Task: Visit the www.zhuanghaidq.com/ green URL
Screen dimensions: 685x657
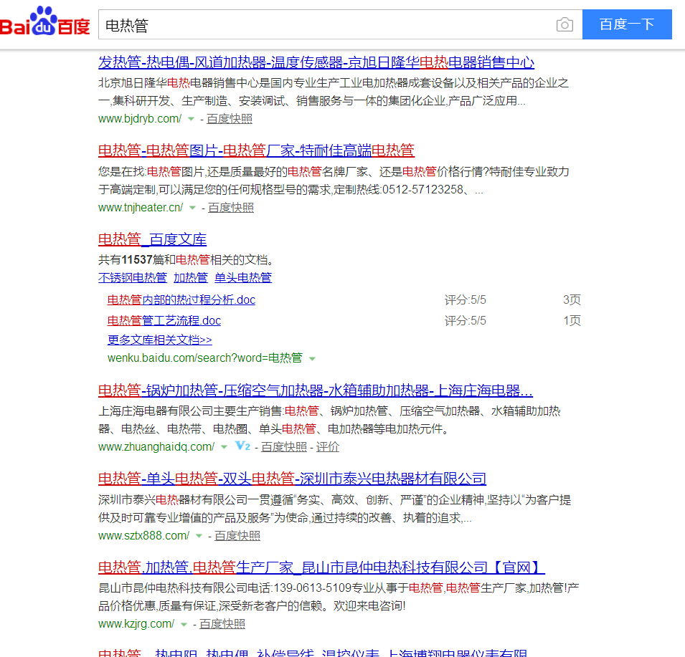Action: click(x=156, y=447)
